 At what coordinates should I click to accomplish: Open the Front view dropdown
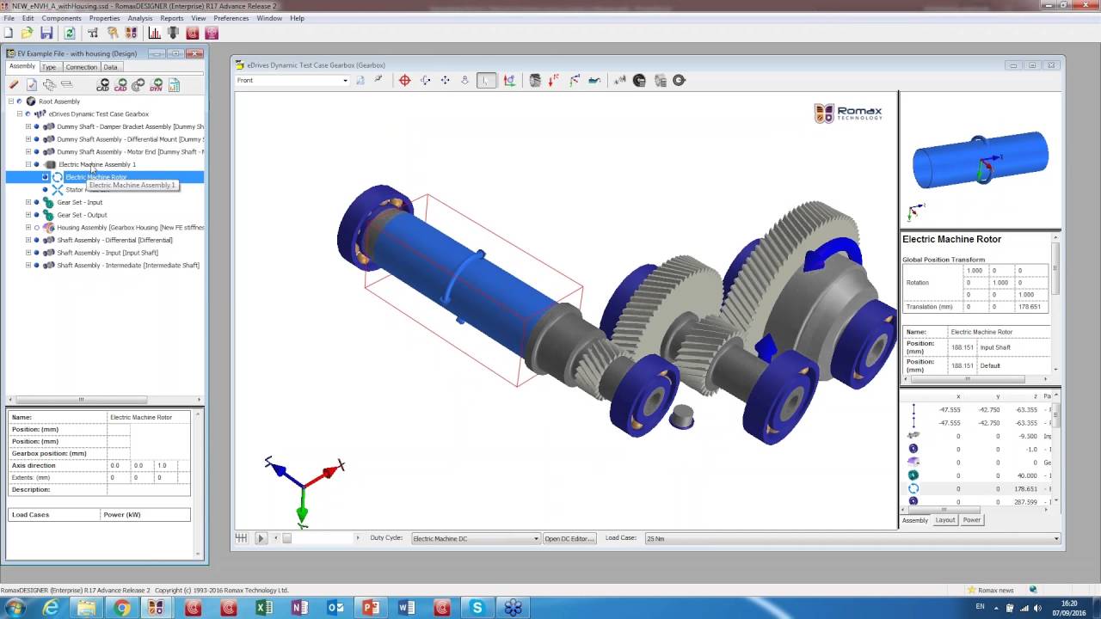tap(292, 80)
